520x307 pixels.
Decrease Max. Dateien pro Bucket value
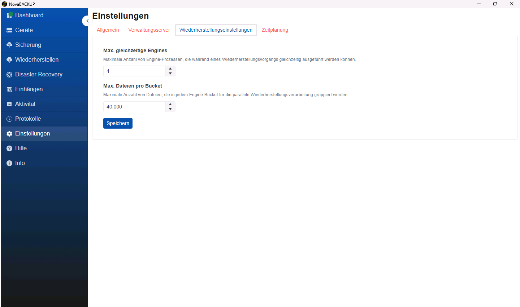click(170, 109)
